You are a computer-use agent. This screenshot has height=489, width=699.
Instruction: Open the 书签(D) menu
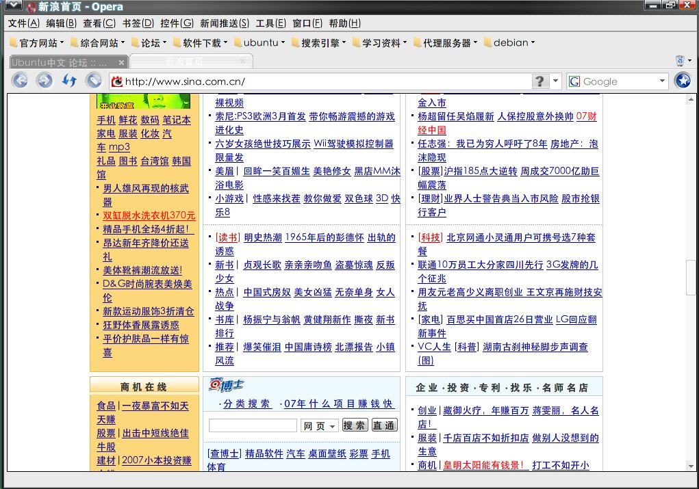click(x=138, y=23)
